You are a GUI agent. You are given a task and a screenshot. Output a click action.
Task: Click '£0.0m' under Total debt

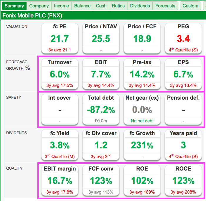coord(101,121)
